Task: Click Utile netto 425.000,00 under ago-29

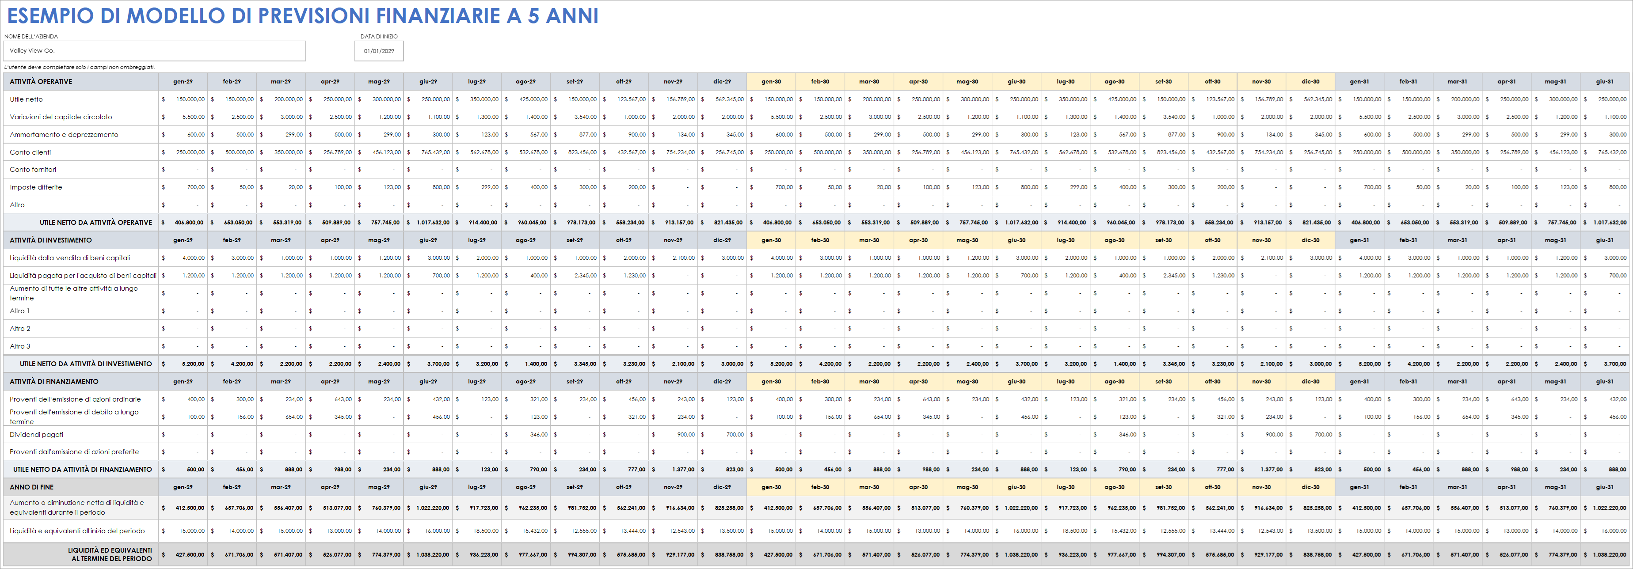Action: [x=526, y=99]
